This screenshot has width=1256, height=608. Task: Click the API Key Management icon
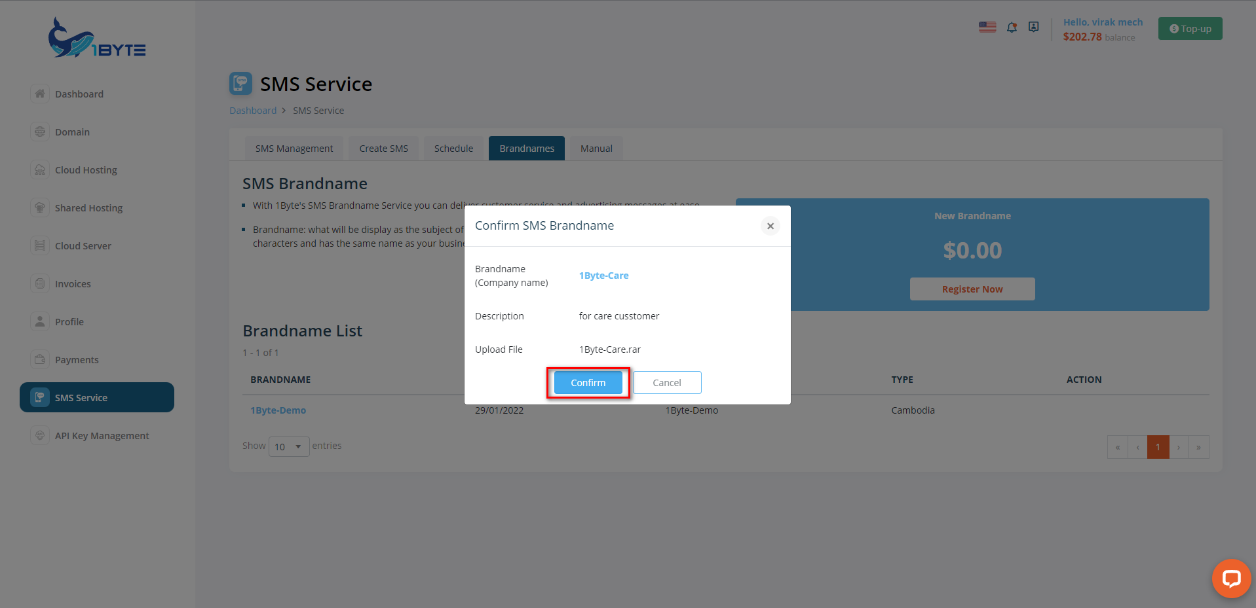tap(40, 435)
